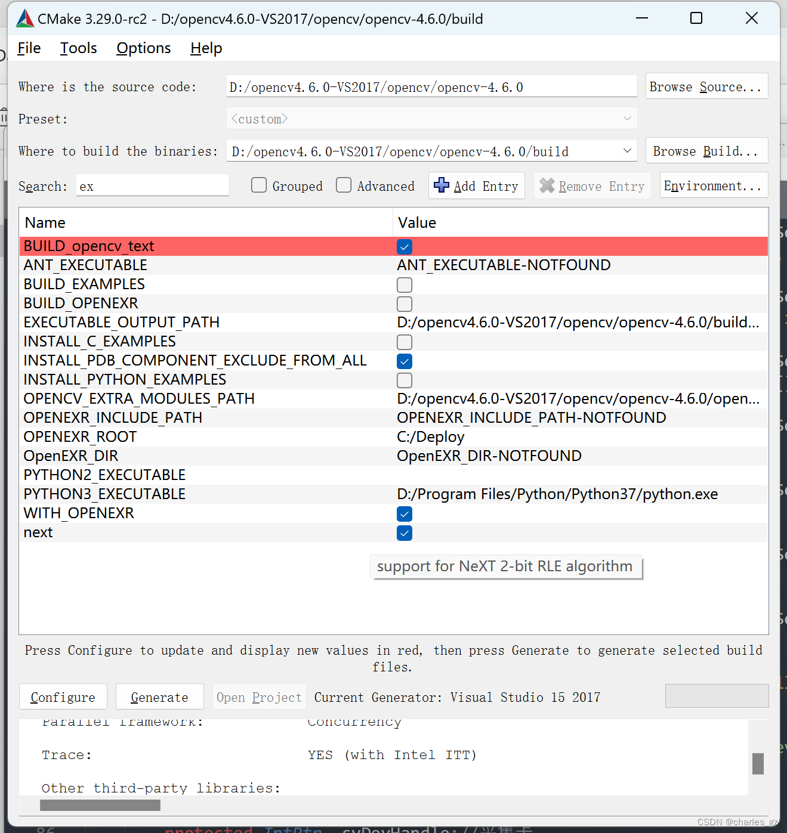Click the OPENCV_EXTRA_MODULES_PATH value

[x=578, y=399]
